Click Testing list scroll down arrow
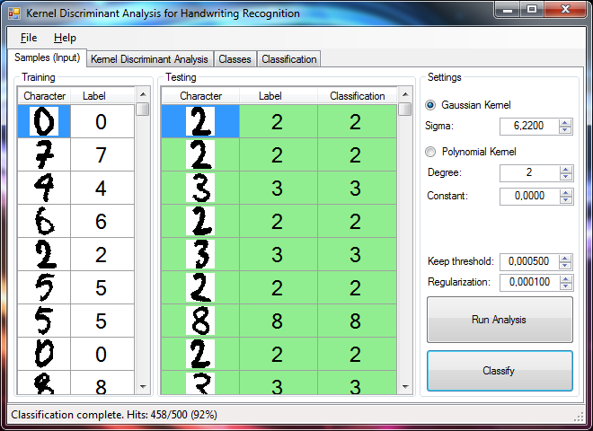This screenshot has width=593, height=431. 405,386
